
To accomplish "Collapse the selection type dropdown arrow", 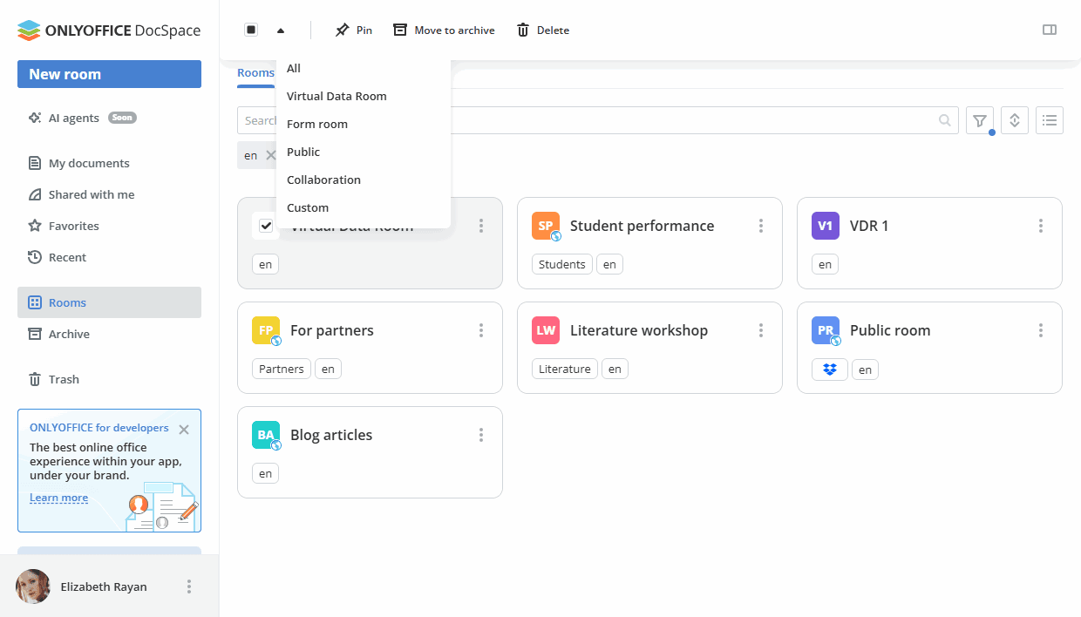I will click(x=280, y=30).
